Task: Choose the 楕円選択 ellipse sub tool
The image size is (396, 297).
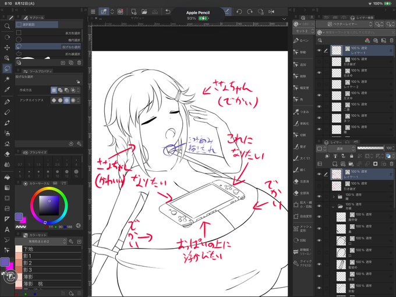Action: [48, 40]
